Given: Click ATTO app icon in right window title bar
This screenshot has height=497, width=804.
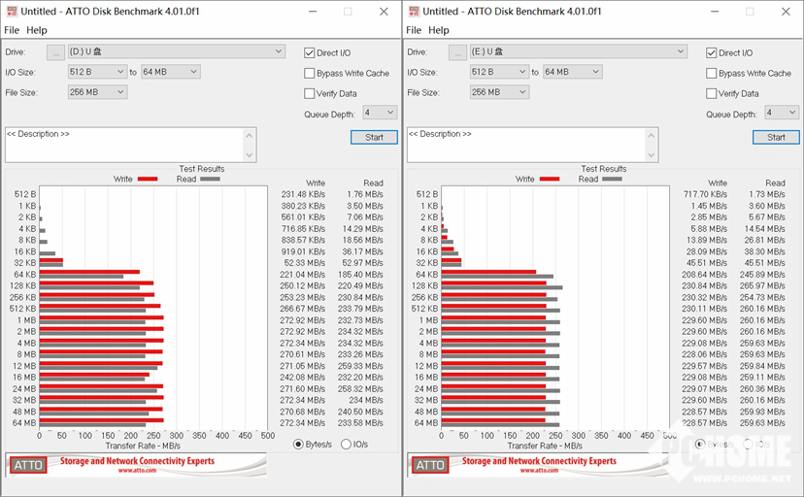Looking at the screenshot, I should coord(414,12).
